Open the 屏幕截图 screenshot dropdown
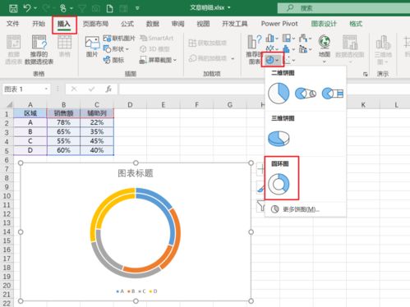The height and width of the screenshot is (307, 410). coord(158,60)
